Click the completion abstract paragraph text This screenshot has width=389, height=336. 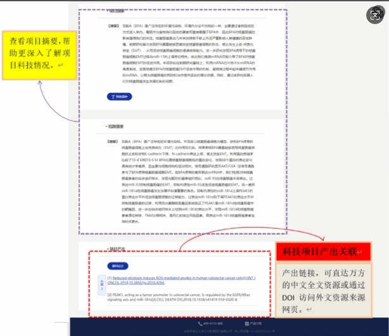click(x=190, y=184)
